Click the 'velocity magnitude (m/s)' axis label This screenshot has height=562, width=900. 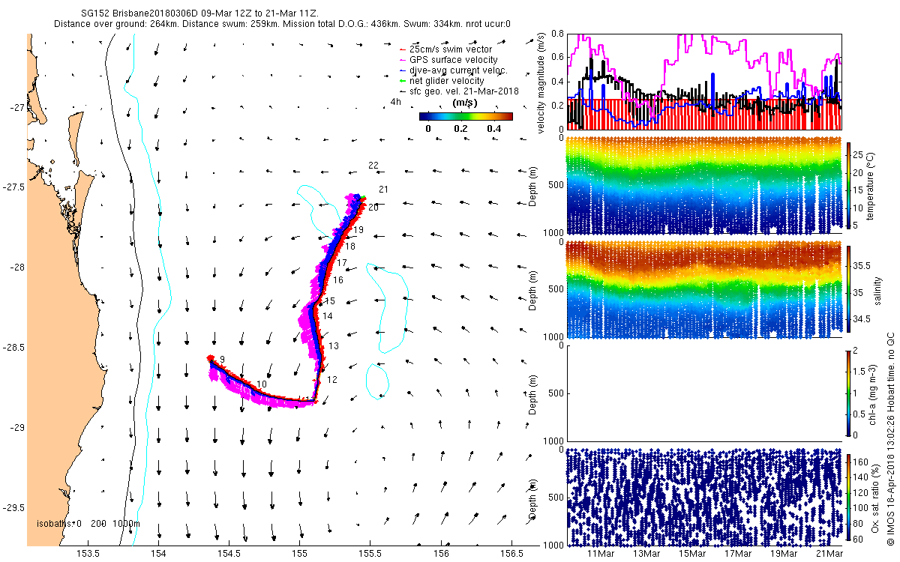pos(541,82)
